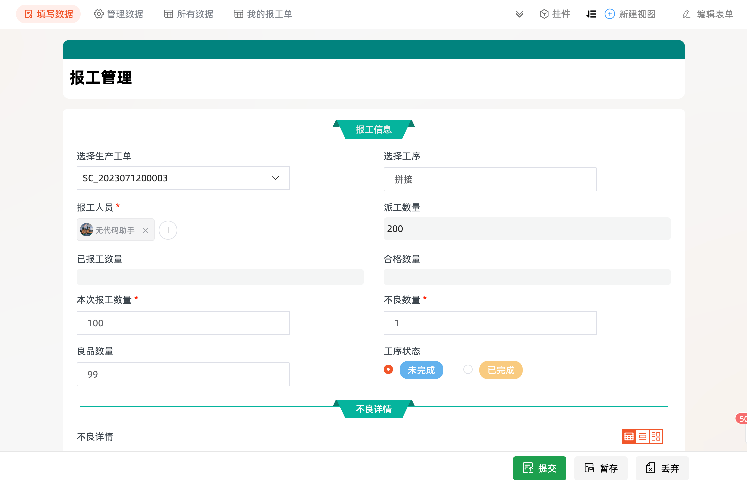Click the 本次报工数量 input field
The height and width of the screenshot is (485, 747).
[x=183, y=323]
